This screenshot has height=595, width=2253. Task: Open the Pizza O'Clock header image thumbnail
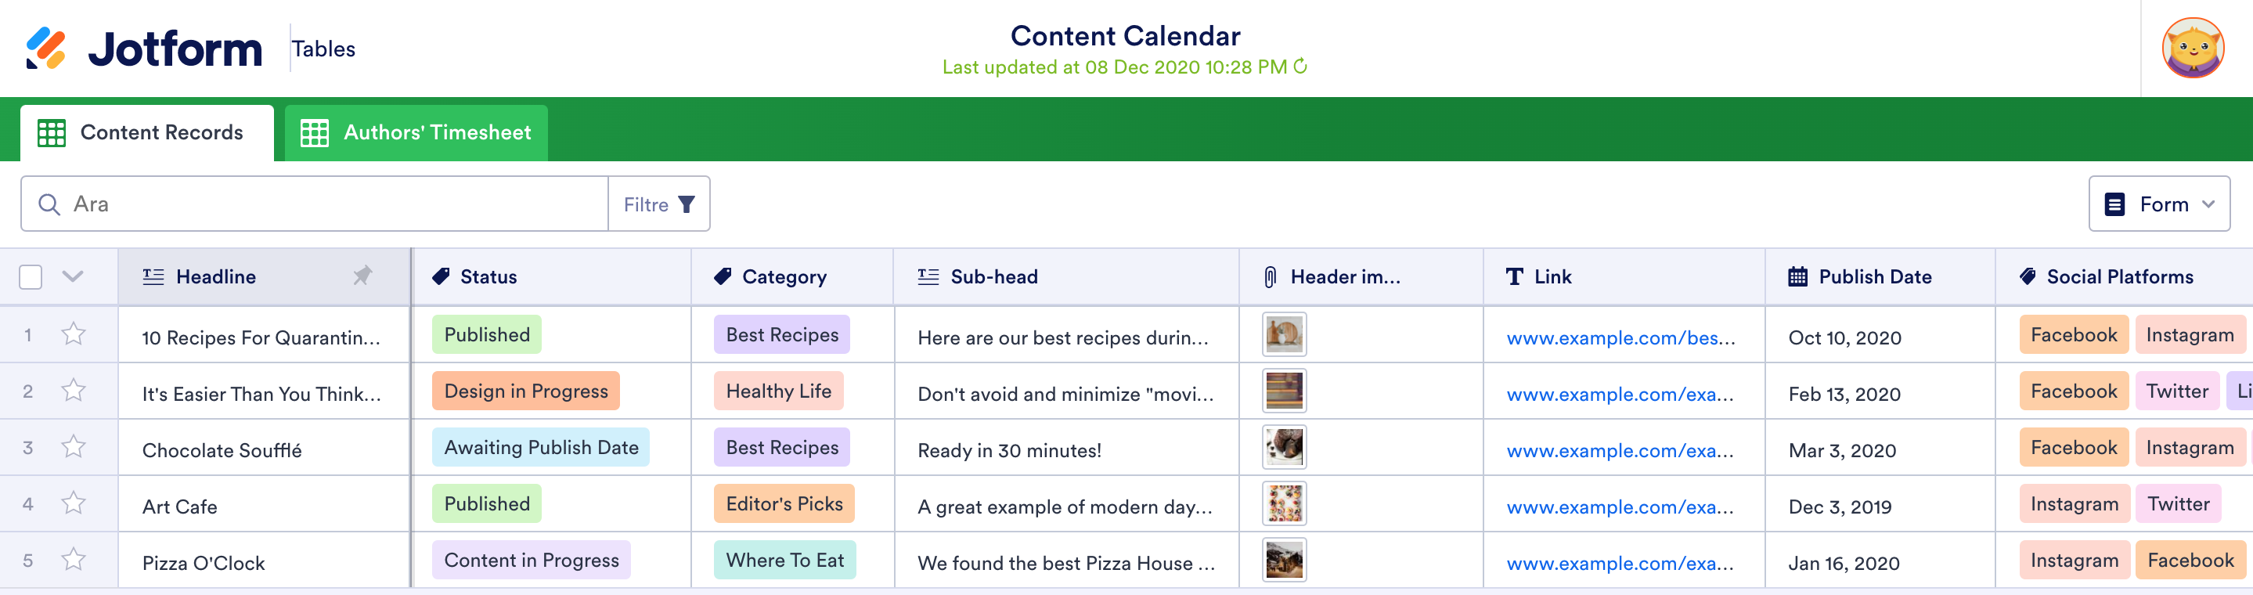click(1284, 560)
